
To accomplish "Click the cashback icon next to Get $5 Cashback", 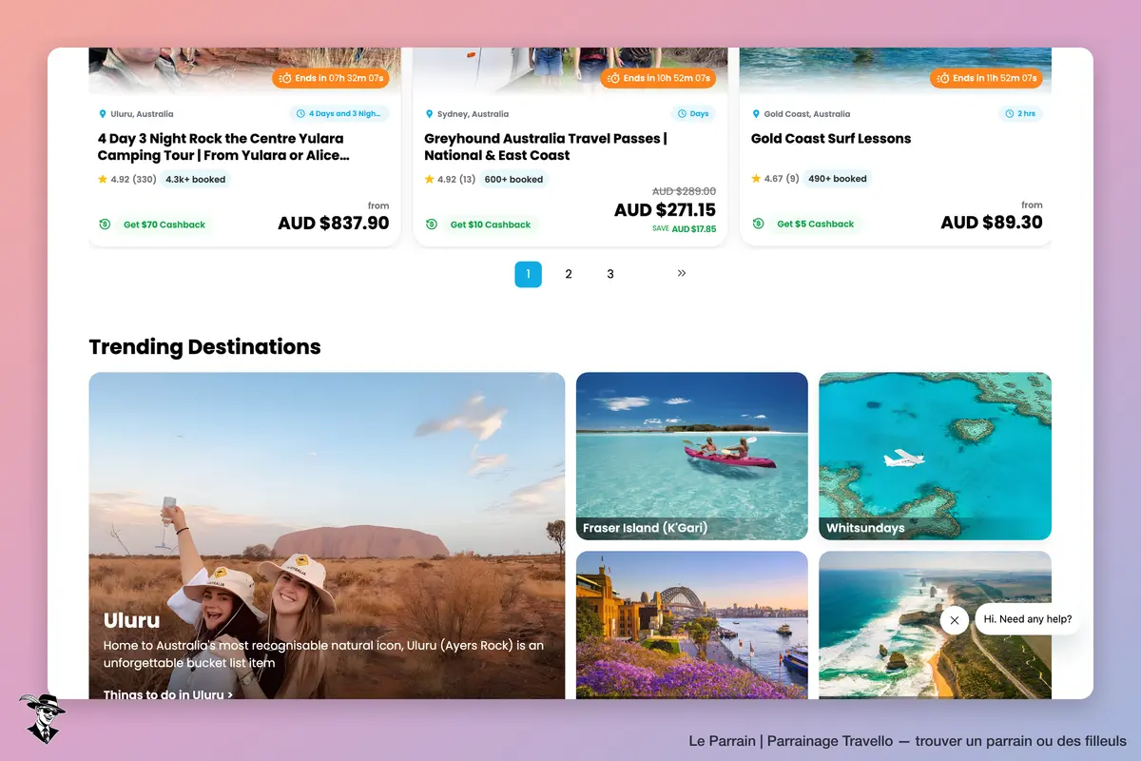I will 759,224.
